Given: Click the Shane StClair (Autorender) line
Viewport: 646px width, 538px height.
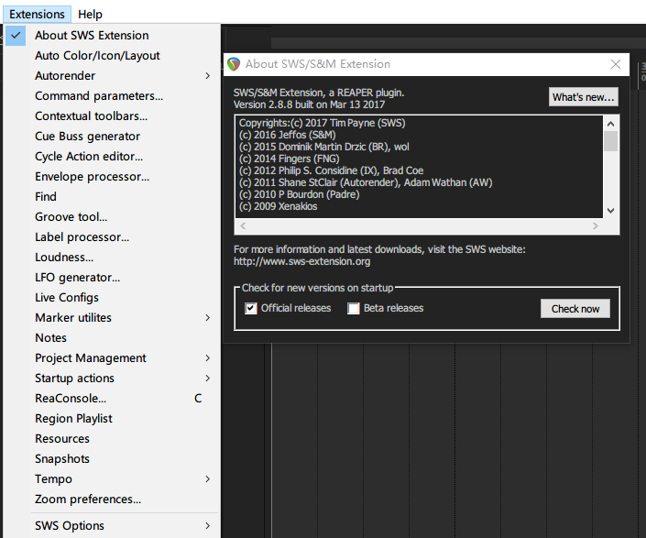Looking at the screenshot, I should click(x=366, y=182).
